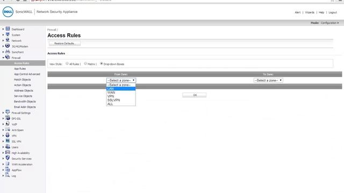Open the Alert link

[297, 12]
